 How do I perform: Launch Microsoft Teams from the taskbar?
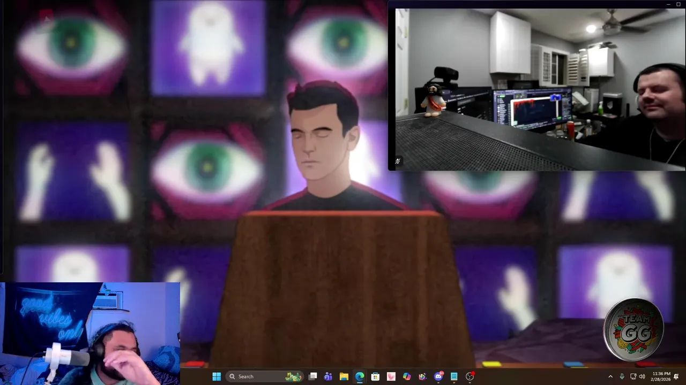328,376
